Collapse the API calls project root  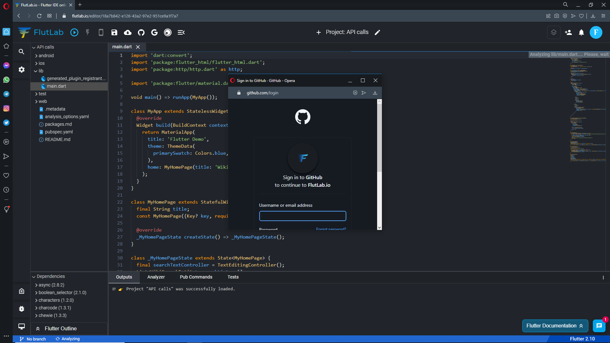(34, 47)
